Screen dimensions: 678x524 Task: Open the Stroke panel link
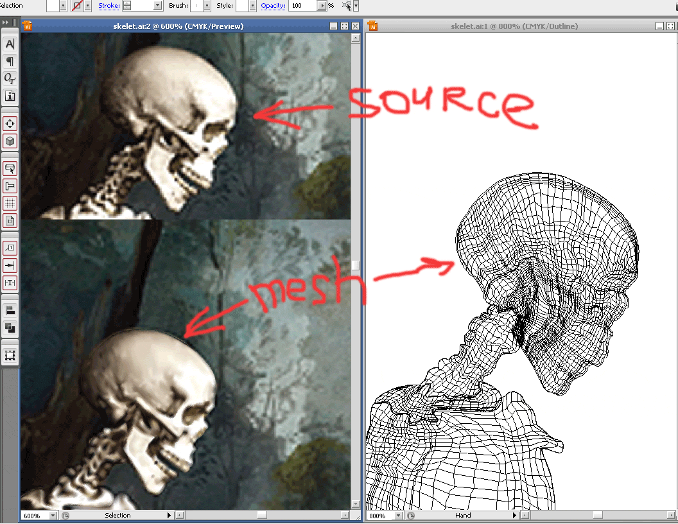[x=109, y=6]
